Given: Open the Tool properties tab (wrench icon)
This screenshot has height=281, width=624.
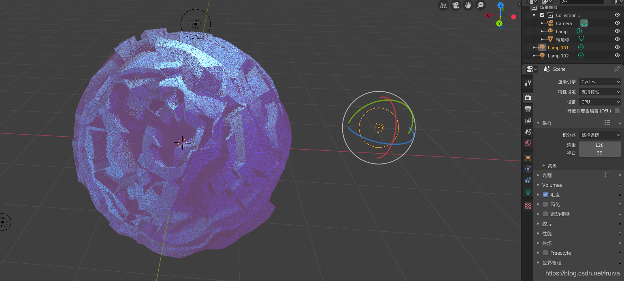Looking at the screenshot, I should 528,83.
